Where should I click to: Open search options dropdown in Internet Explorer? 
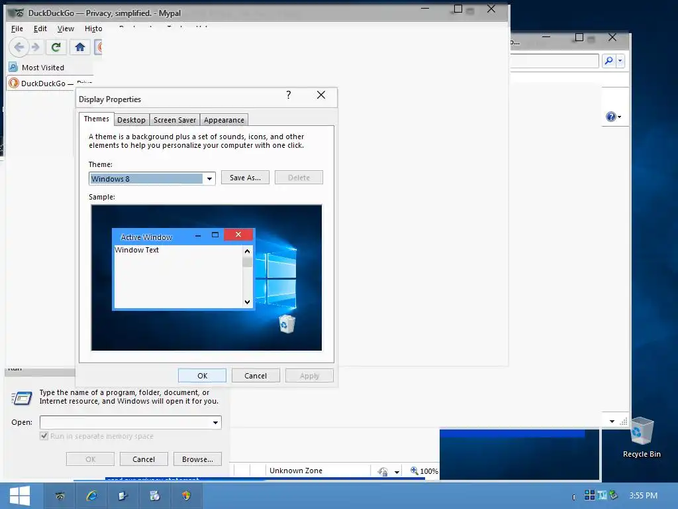(620, 60)
